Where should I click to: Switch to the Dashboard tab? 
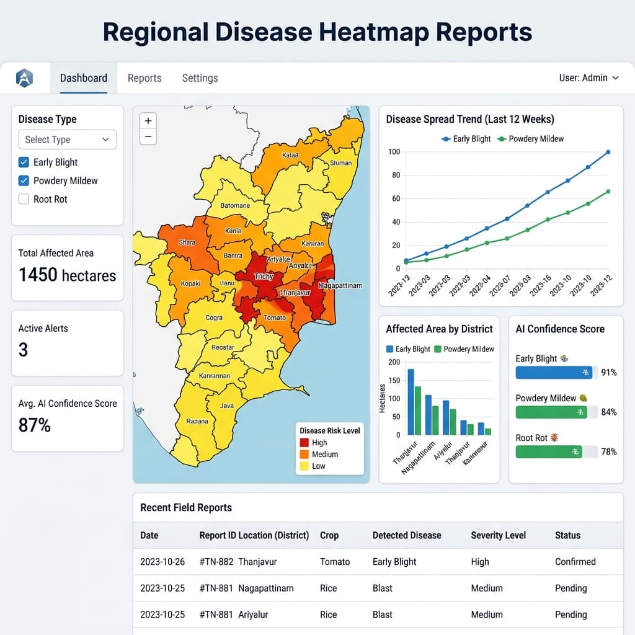[x=84, y=78]
